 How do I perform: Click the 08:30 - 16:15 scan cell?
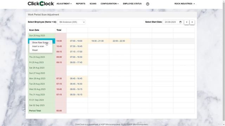point(77,94)
